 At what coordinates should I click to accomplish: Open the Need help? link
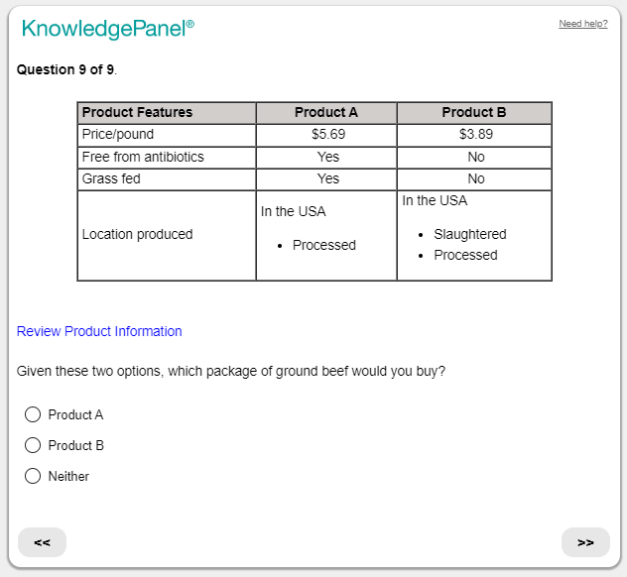(x=582, y=24)
